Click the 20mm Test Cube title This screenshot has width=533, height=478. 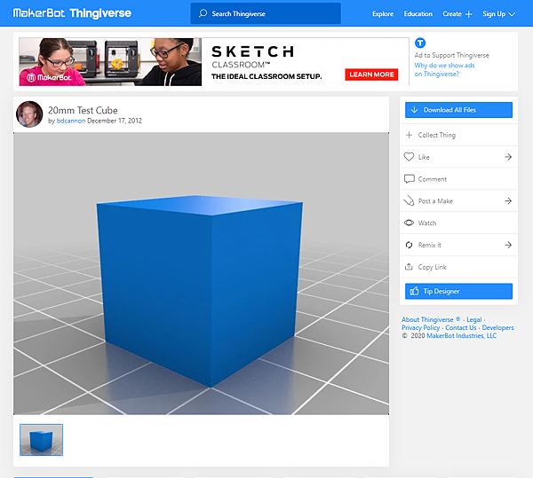83,110
